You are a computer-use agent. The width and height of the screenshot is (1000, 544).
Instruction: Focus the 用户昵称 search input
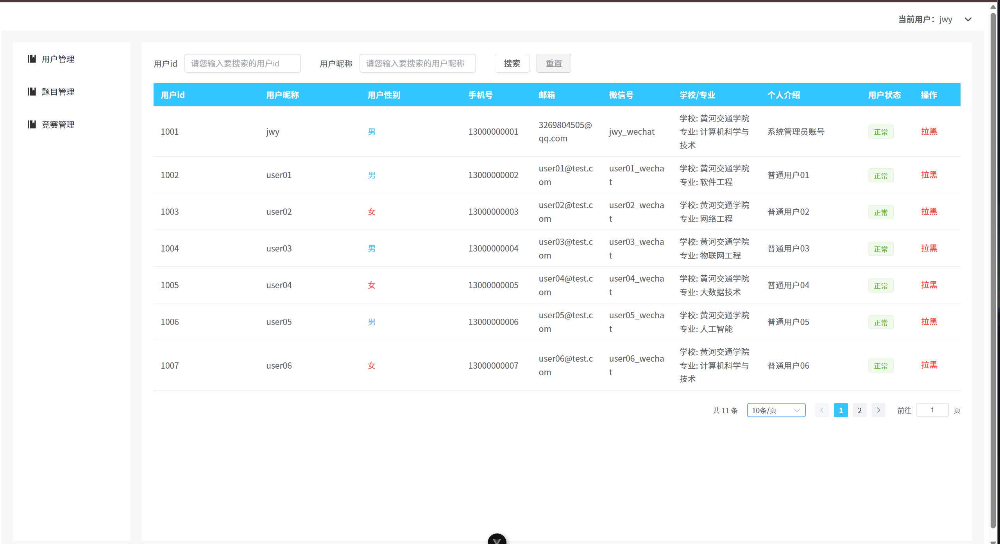point(417,63)
